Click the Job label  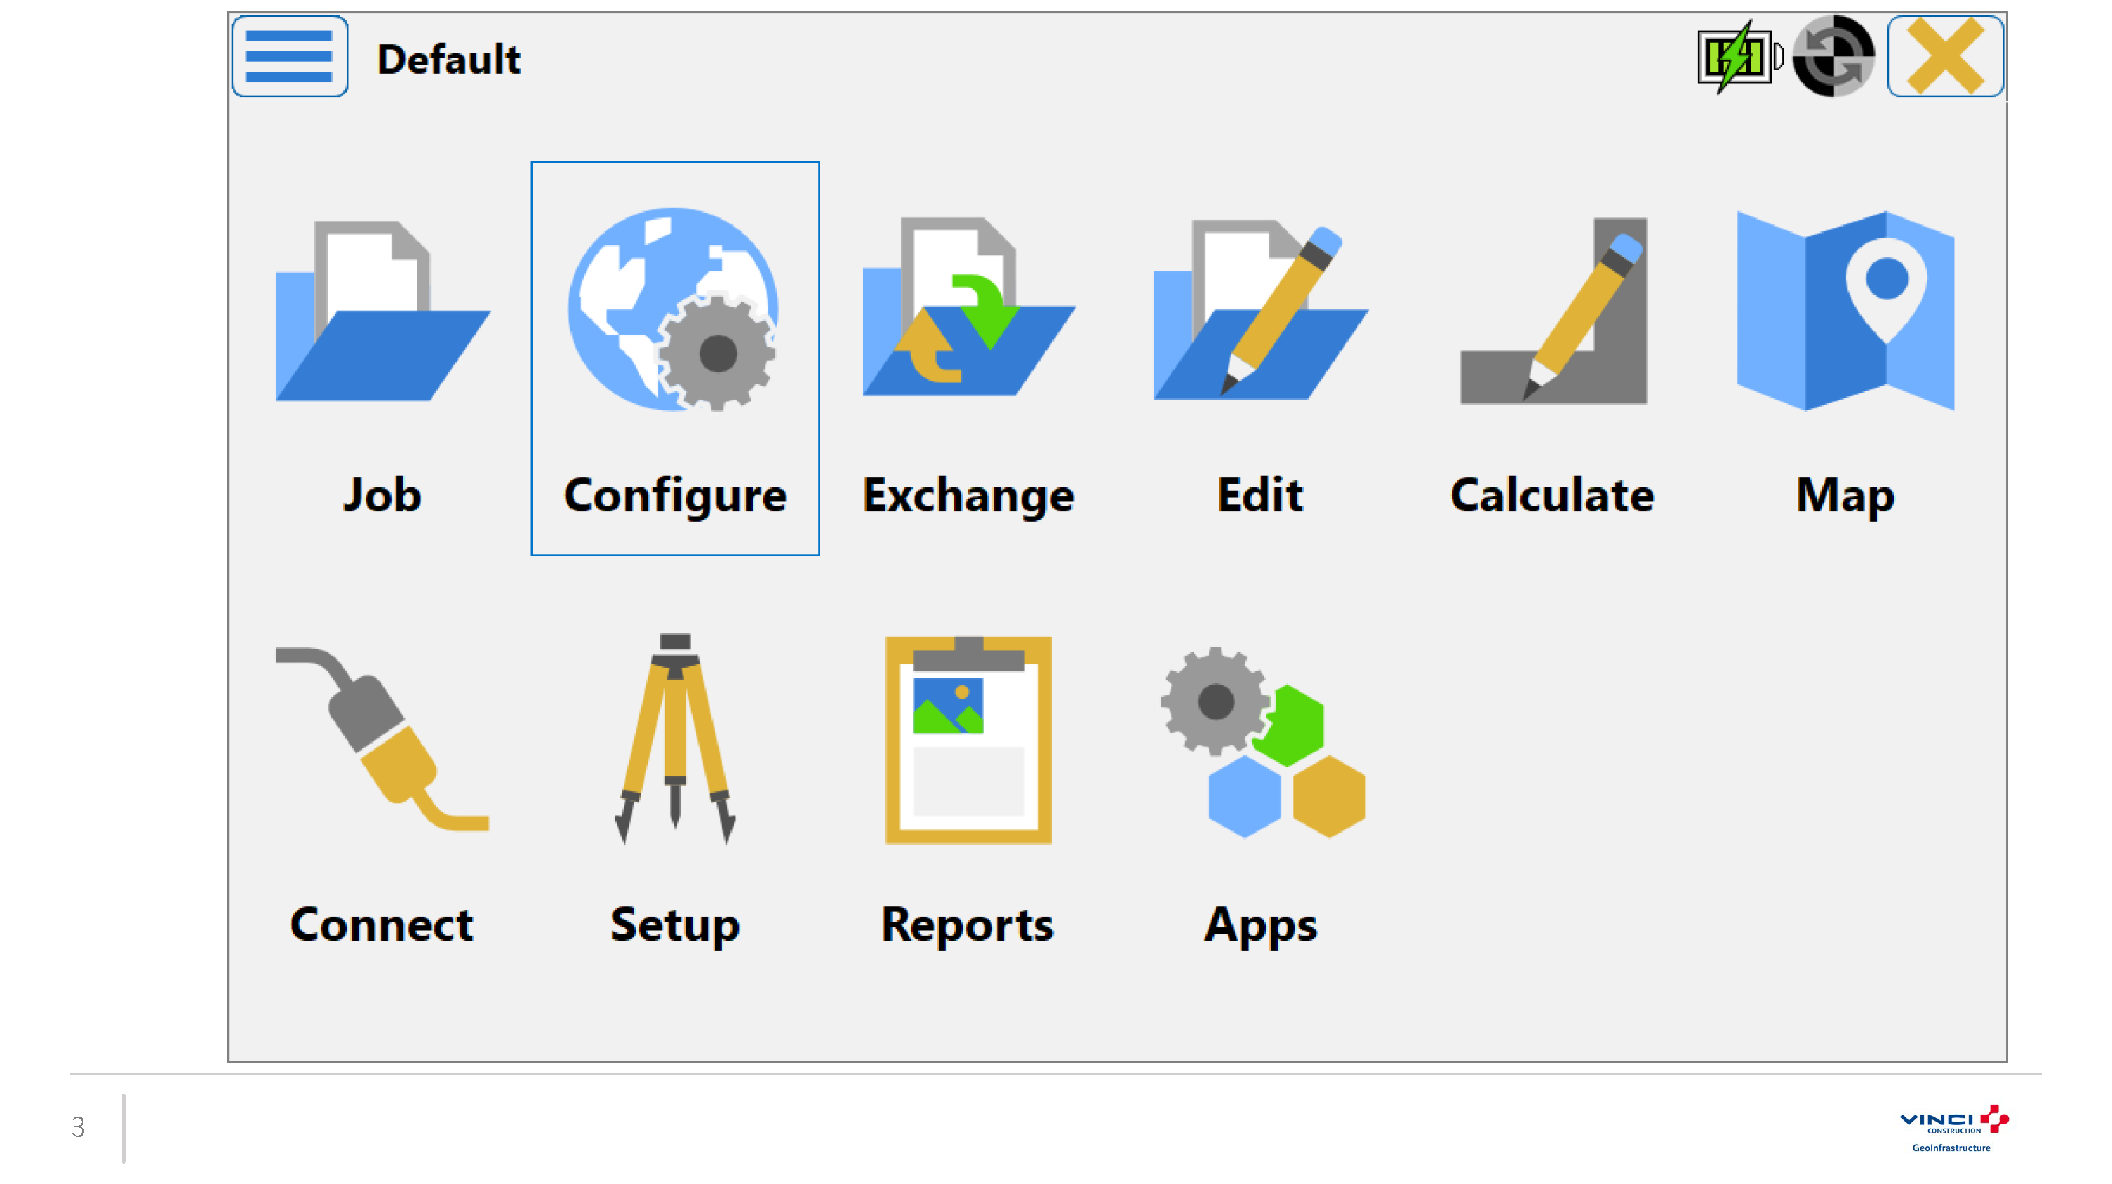[382, 495]
